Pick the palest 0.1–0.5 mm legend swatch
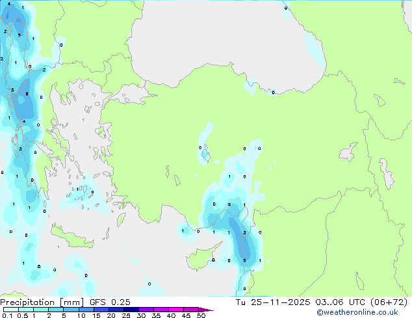 pyautogui.click(x=11, y=310)
